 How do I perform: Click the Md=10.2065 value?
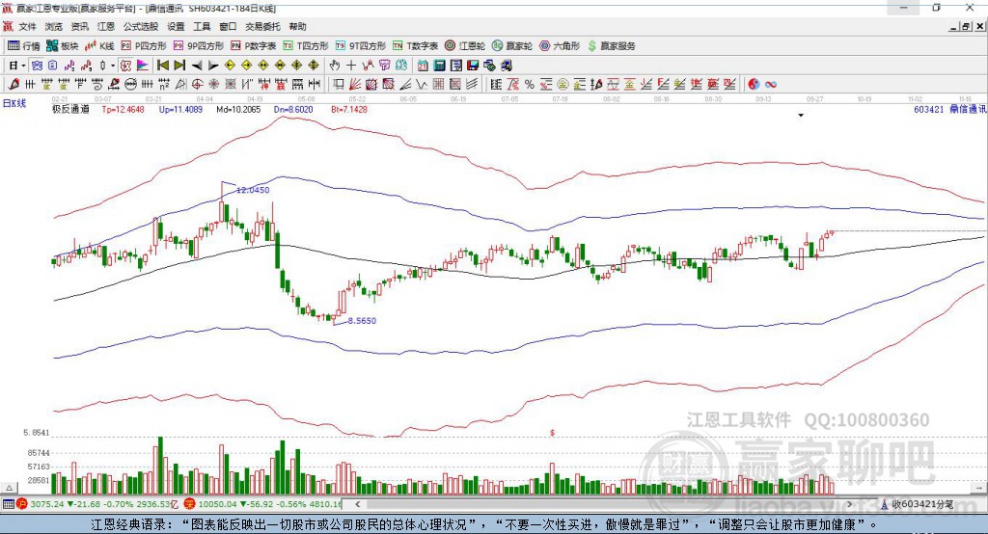(x=238, y=109)
